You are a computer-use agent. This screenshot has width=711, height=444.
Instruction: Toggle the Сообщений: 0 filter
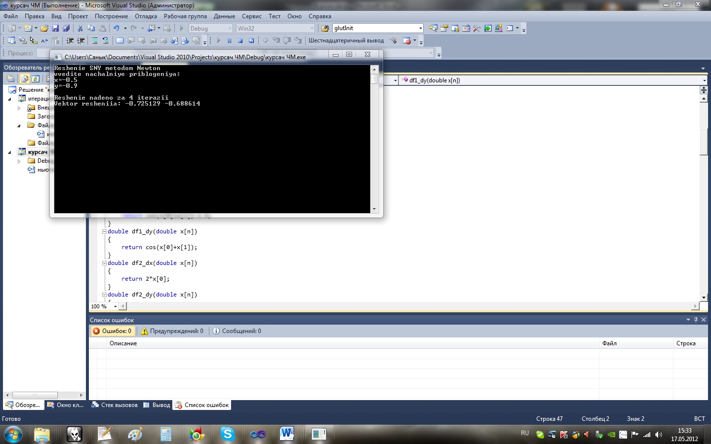click(x=237, y=331)
